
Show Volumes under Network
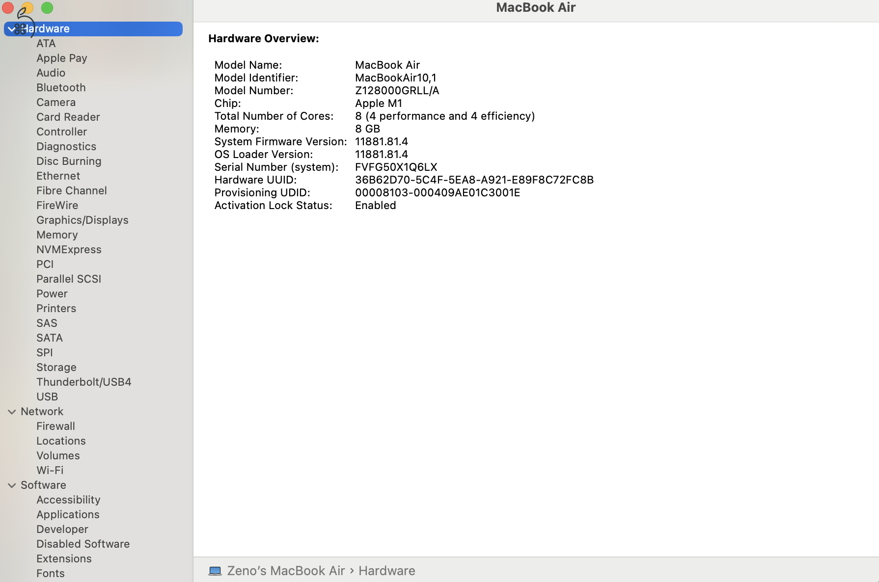click(x=58, y=456)
